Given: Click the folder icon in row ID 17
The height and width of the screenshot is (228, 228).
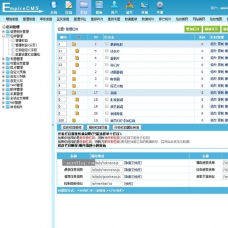Looking at the screenshot, I should pyautogui.click(x=74, y=93).
